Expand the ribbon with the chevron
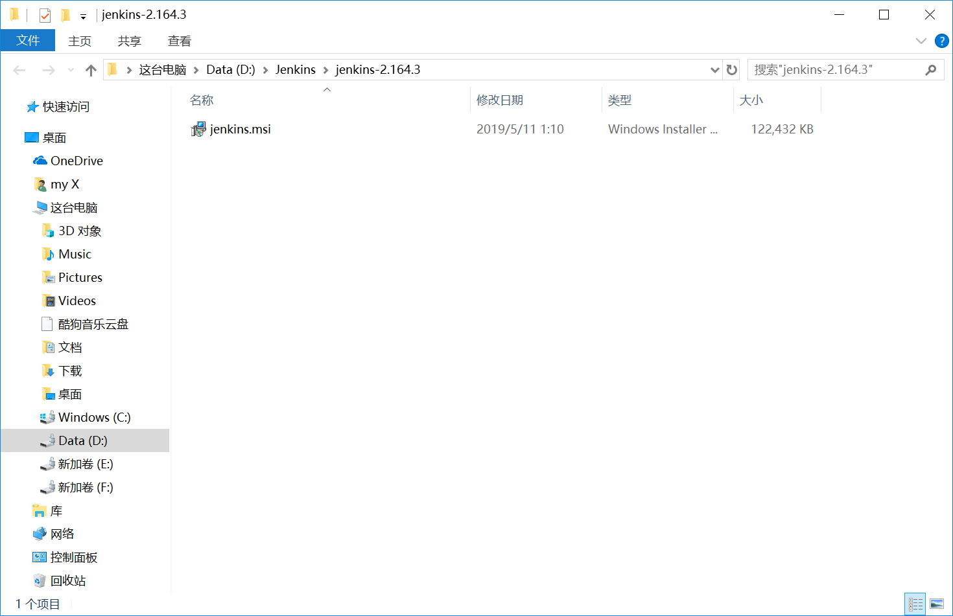This screenshot has width=953, height=616. 921,41
